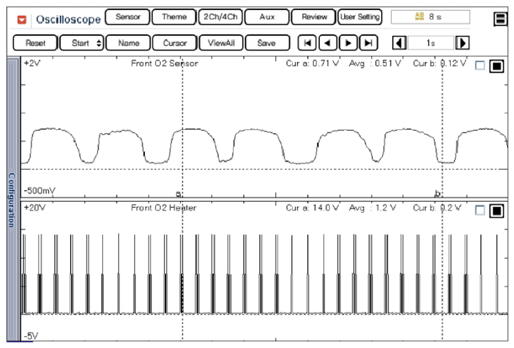Screen dimensions: 514x348
Task: Click cursor b marker on sensor graph
Action: click(438, 193)
